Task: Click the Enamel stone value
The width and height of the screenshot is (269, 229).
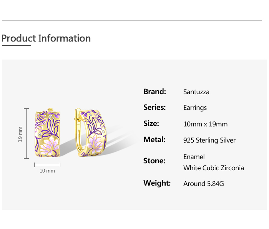Action: point(194,157)
